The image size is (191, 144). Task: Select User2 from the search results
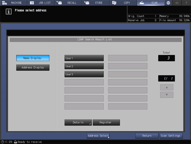coord(84,66)
